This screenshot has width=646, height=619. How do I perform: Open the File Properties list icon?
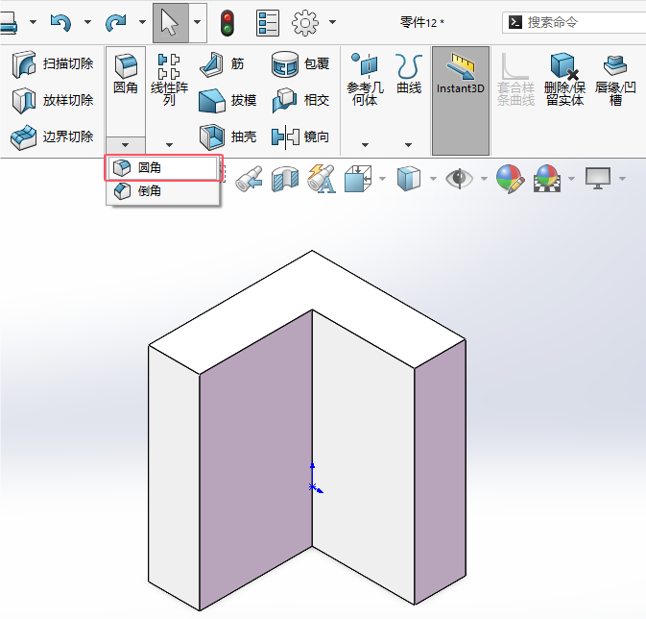pos(268,23)
